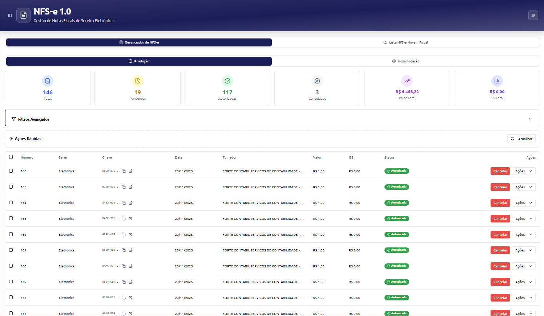Image resolution: width=544 pixels, height=316 pixels.
Task: Open external link for nota 165
Action: [x=130, y=187]
